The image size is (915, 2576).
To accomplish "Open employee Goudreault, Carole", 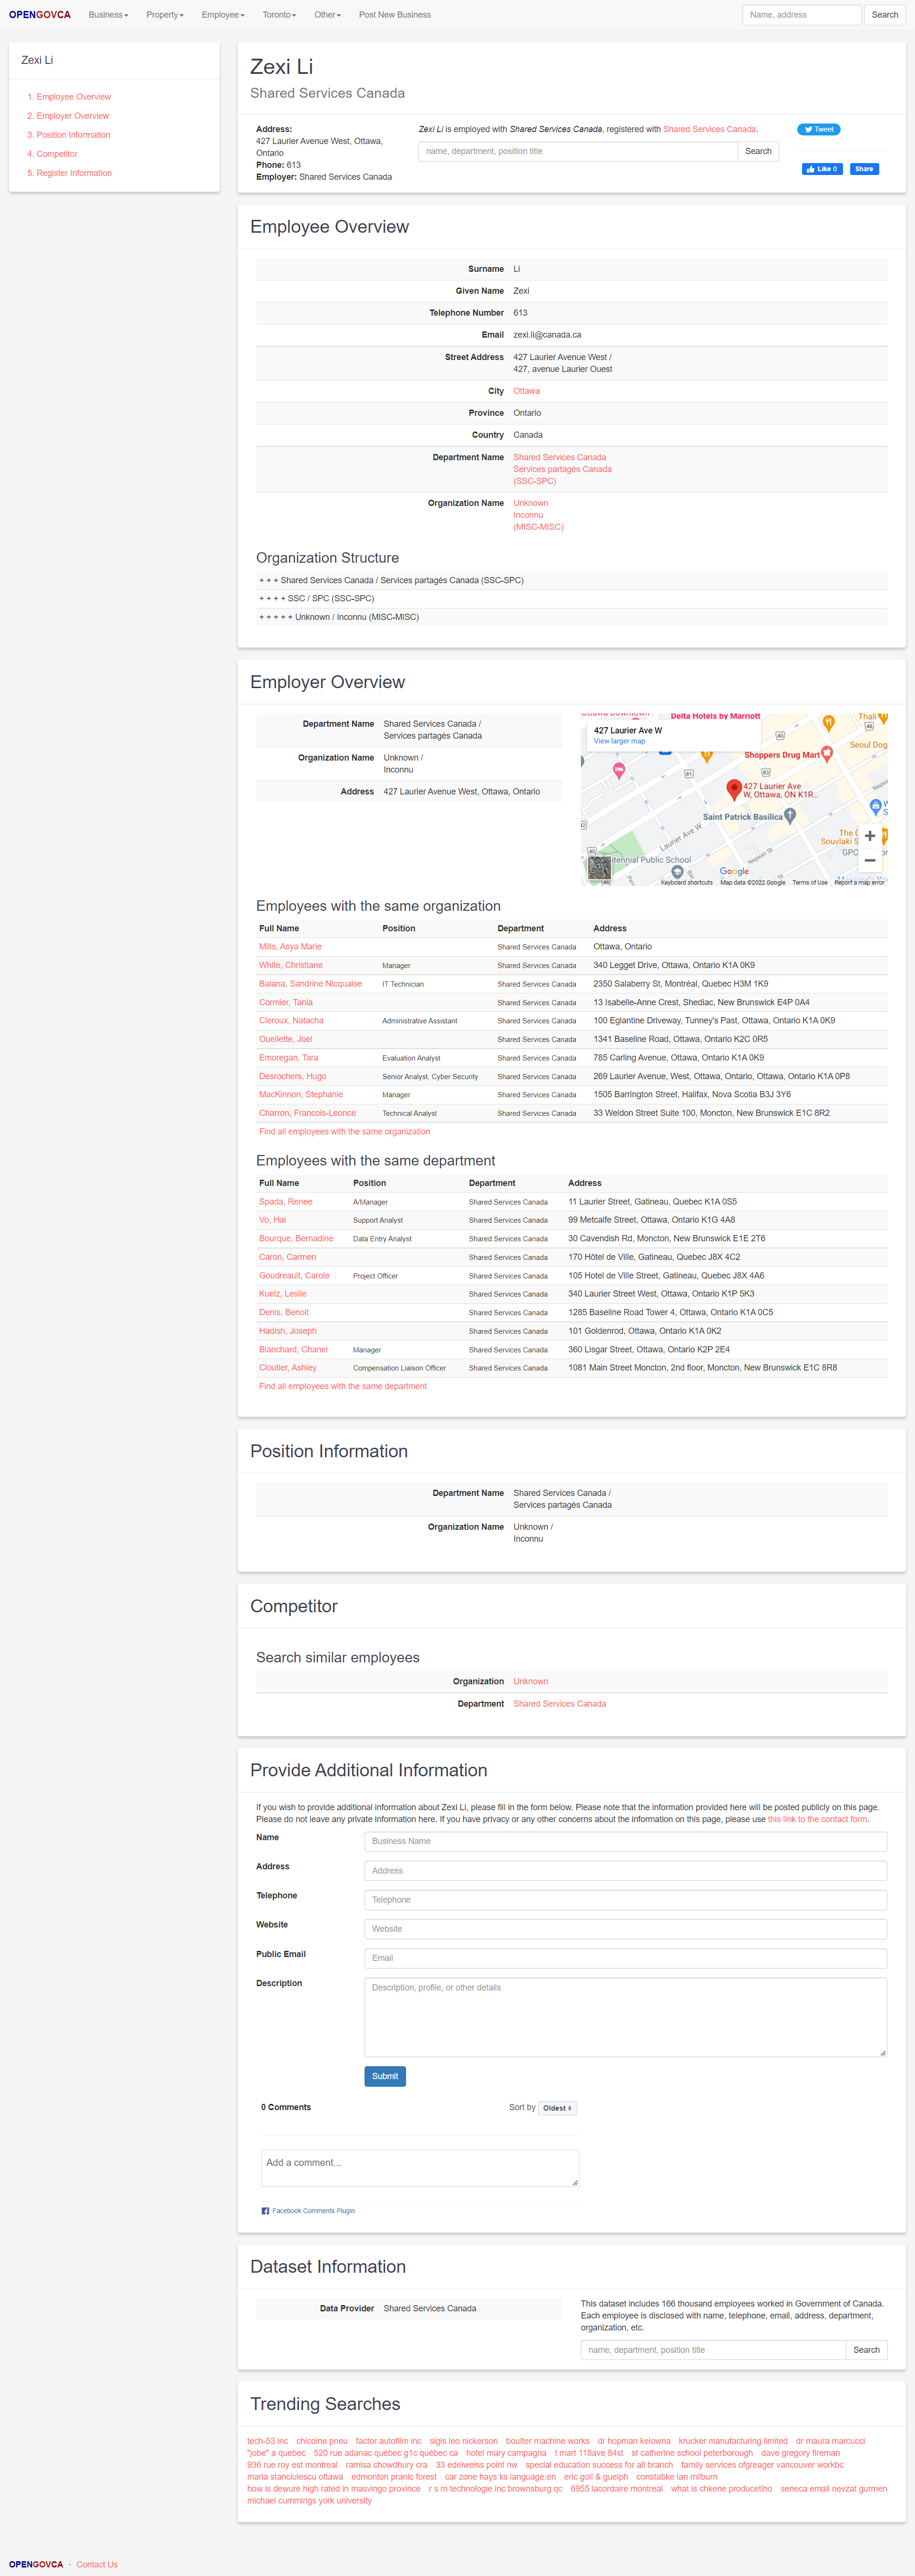I will pos(294,1276).
